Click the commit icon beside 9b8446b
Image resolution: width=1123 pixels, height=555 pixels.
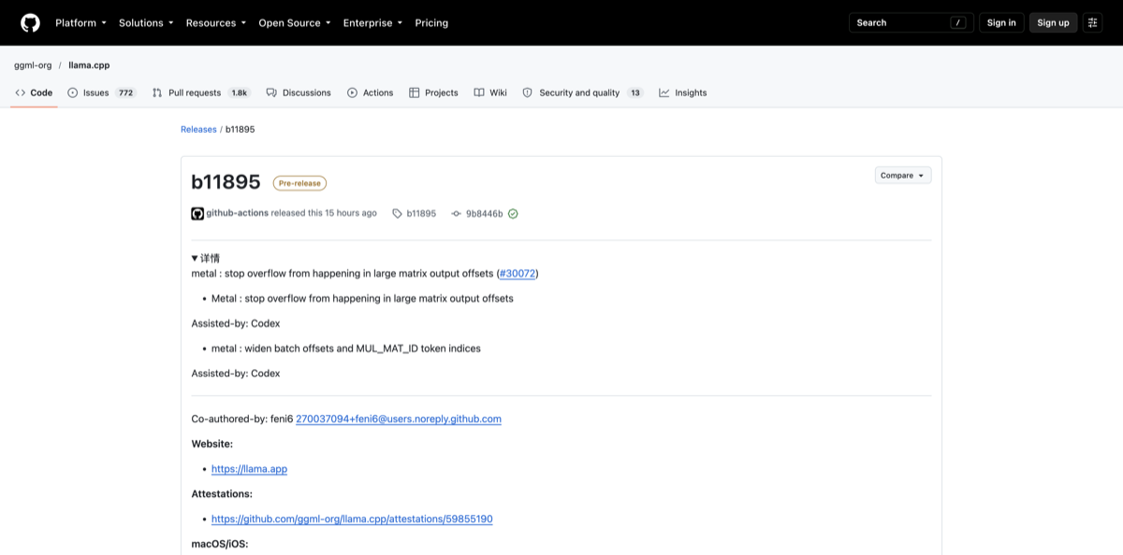click(x=456, y=214)
